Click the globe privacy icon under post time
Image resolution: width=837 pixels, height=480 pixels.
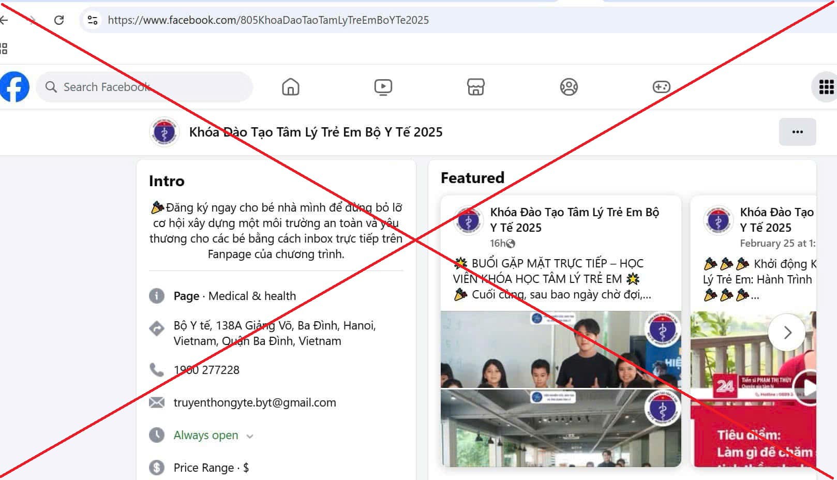[511, 243]
